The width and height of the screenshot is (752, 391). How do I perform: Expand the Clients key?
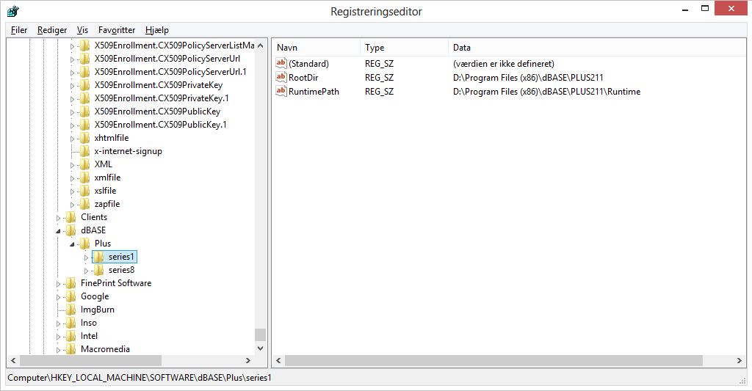[59, 218]
